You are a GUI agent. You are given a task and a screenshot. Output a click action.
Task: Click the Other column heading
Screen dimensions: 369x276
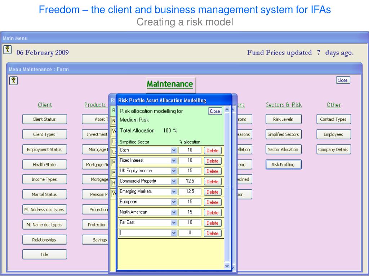coord(334,105)
